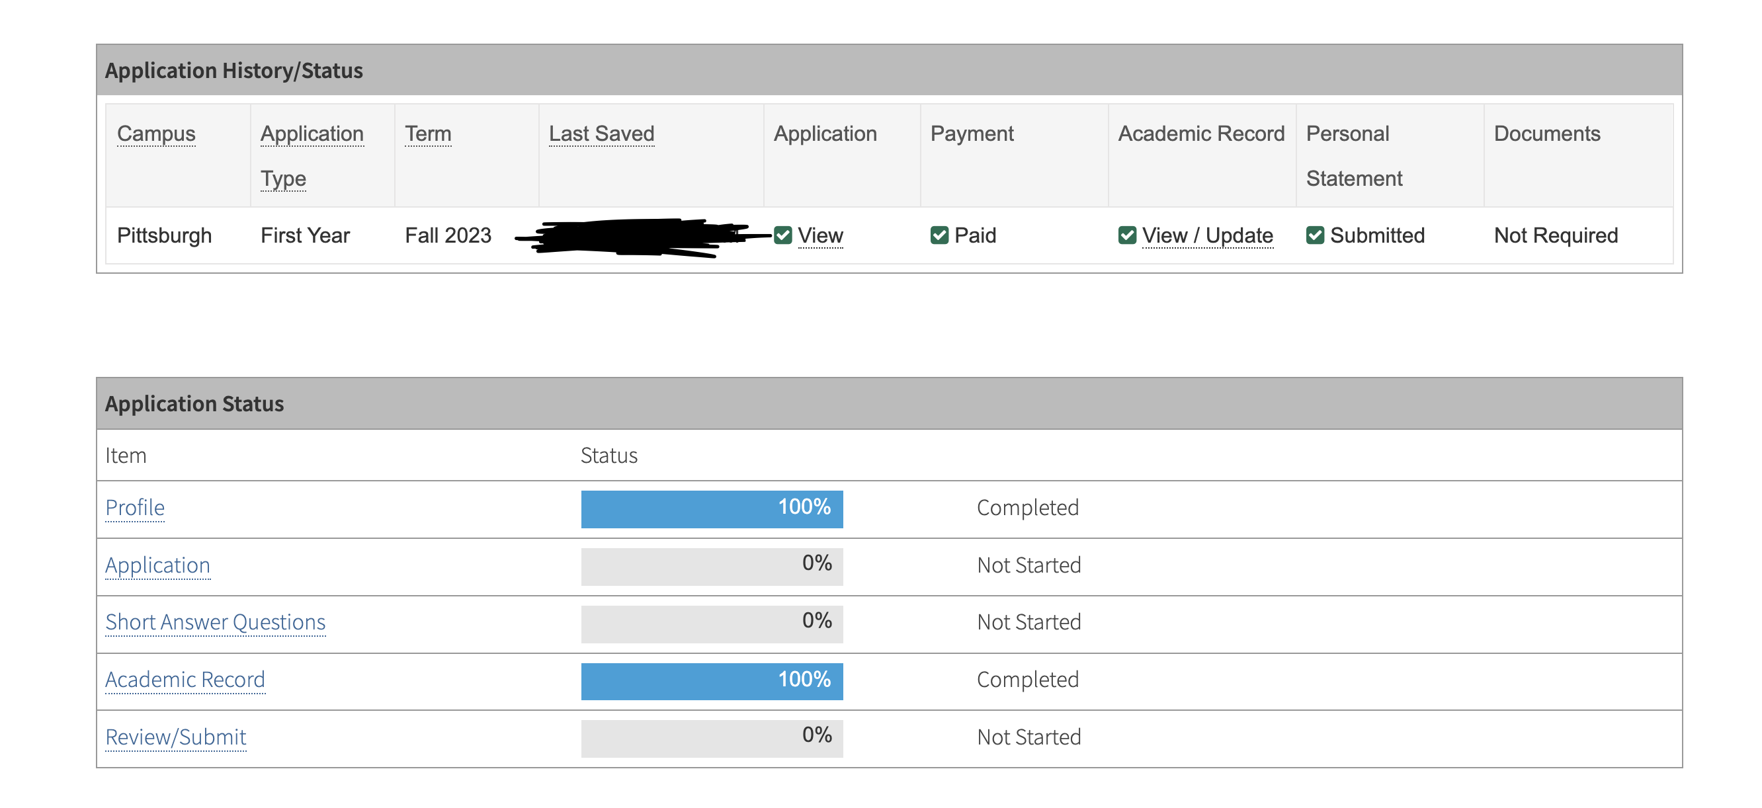Click the green checkmark beside View
Image resolution: width=1762 pixels, height=808 pixels.
(782, 235)
